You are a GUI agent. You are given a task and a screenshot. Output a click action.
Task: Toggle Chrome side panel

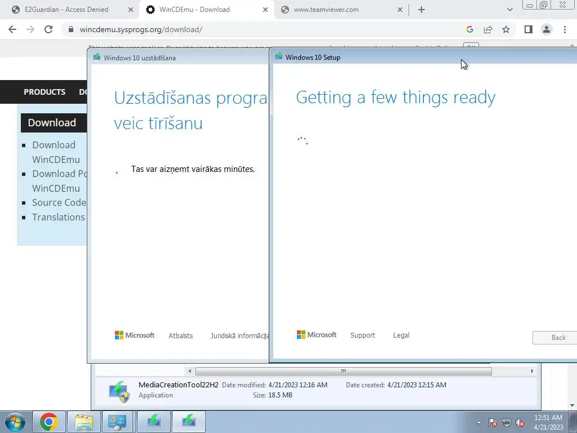(529, 29)
